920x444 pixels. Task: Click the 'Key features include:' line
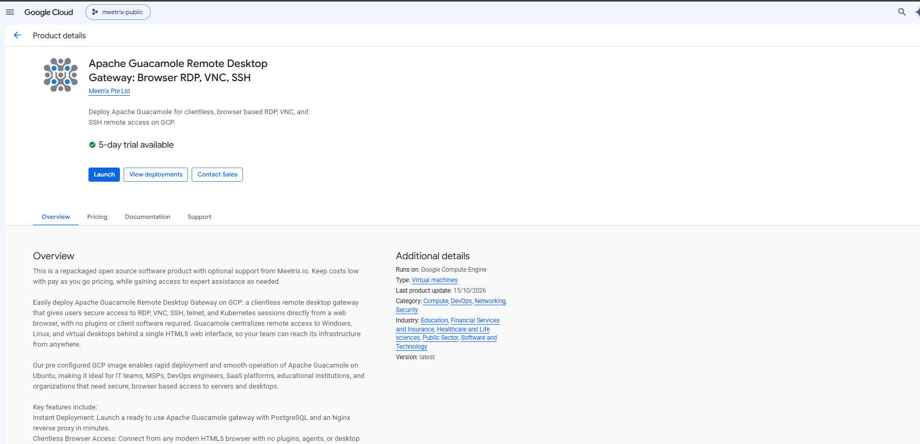pyautogui.click(x=65, y=407)
